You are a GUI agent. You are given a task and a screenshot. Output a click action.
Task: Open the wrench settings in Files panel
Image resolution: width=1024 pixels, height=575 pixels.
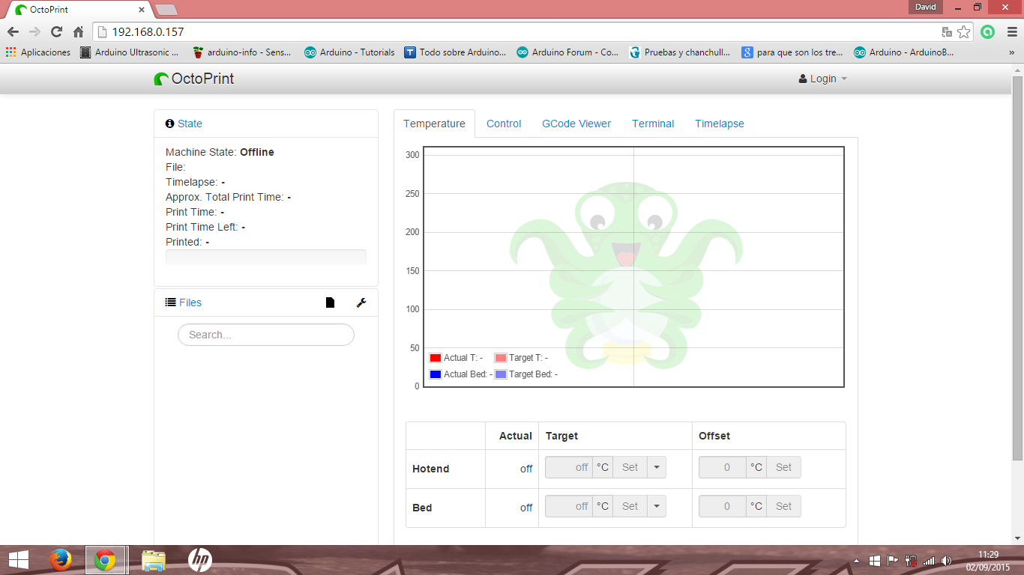click(361, 302)
